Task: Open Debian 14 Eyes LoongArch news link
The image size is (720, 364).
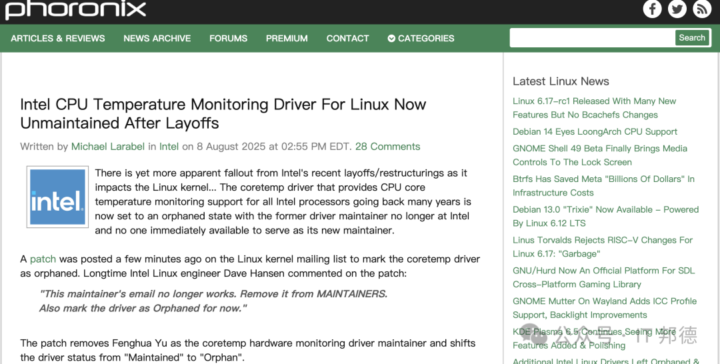Action: coord(595,132)
